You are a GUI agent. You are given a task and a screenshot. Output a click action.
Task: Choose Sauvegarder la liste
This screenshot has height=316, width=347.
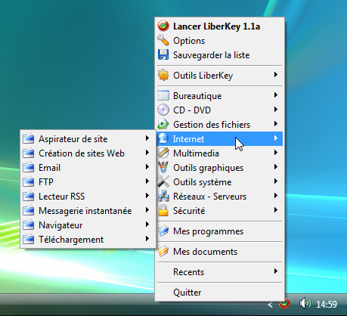pos(212,55)
